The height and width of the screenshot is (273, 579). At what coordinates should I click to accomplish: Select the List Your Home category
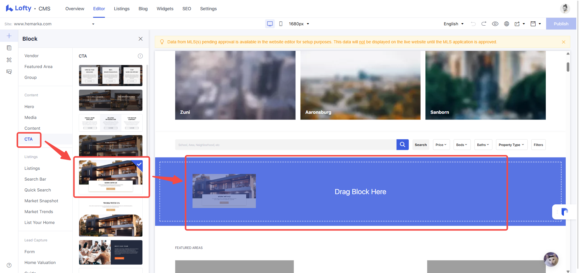pyautogui.click(x=40, y=222)
